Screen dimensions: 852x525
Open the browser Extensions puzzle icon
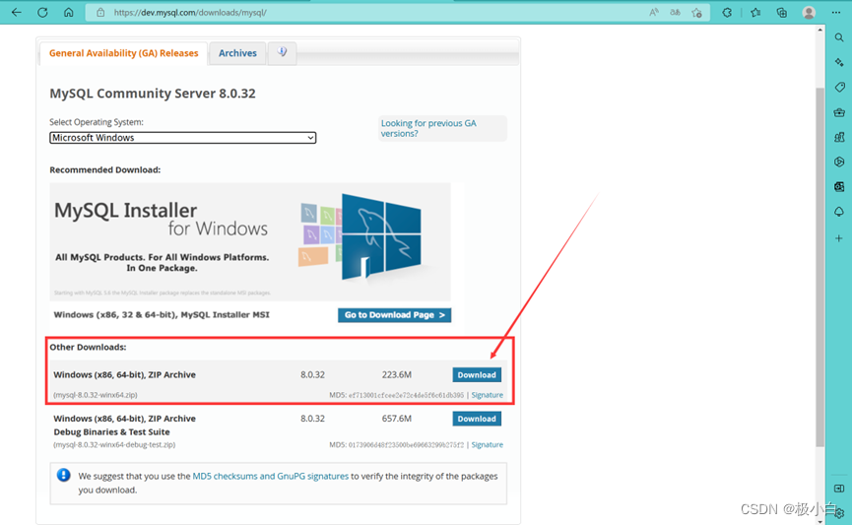(727, 12)
